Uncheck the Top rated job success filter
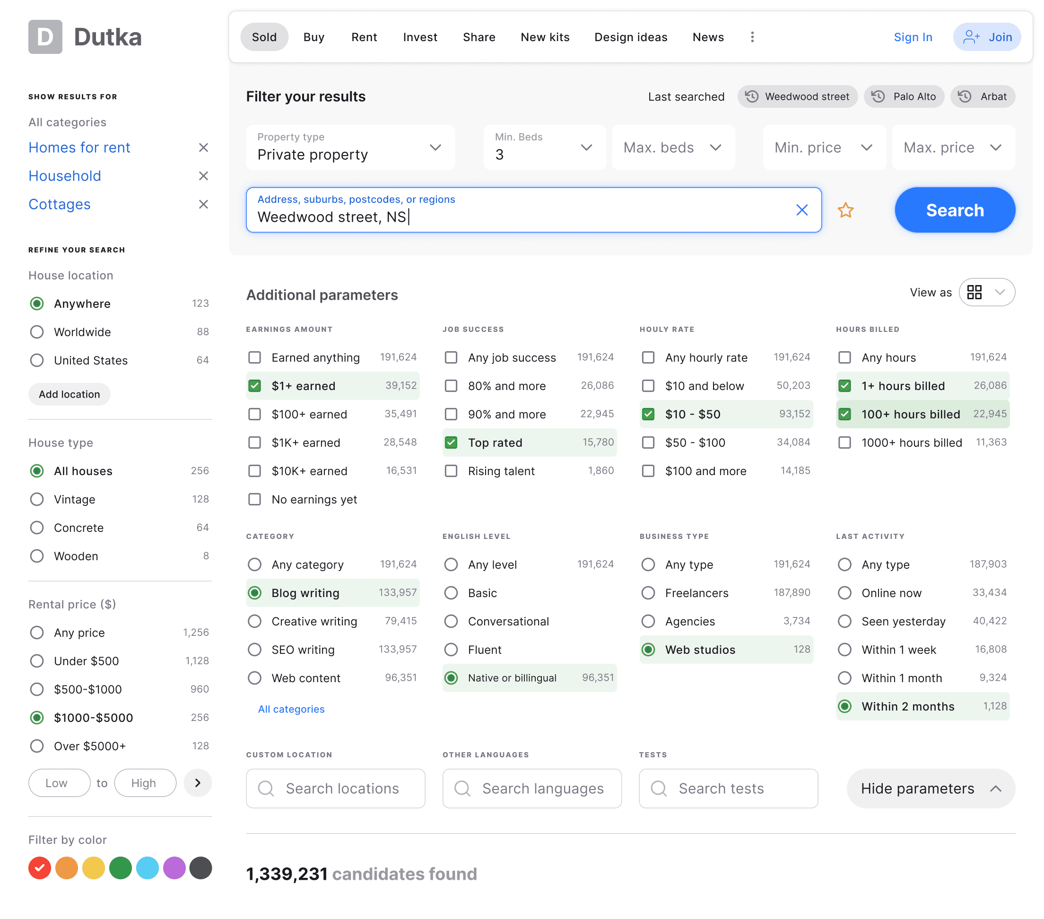The height and width of the screenshot is (919, 1044). 451,442
